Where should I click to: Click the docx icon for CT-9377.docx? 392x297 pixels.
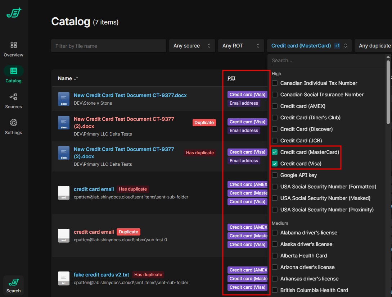[64, 99]
